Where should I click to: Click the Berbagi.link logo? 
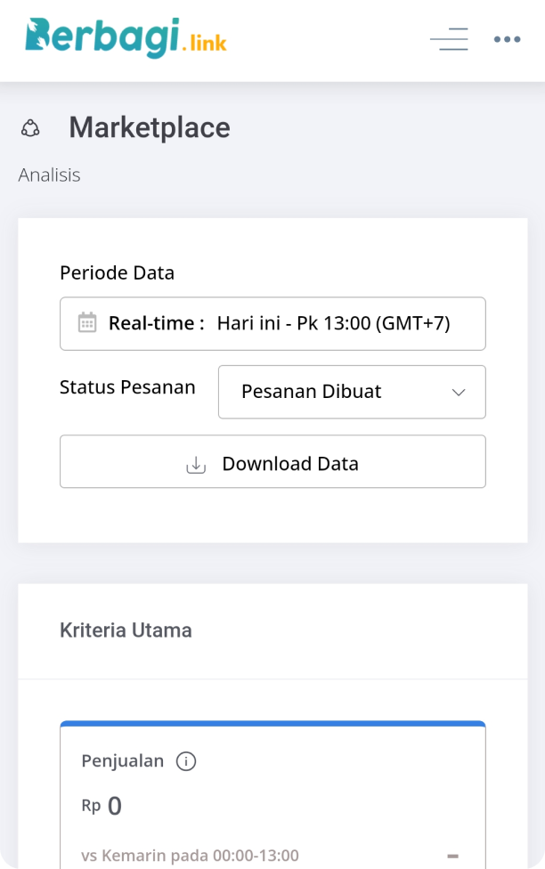click(x=126, y=37)
